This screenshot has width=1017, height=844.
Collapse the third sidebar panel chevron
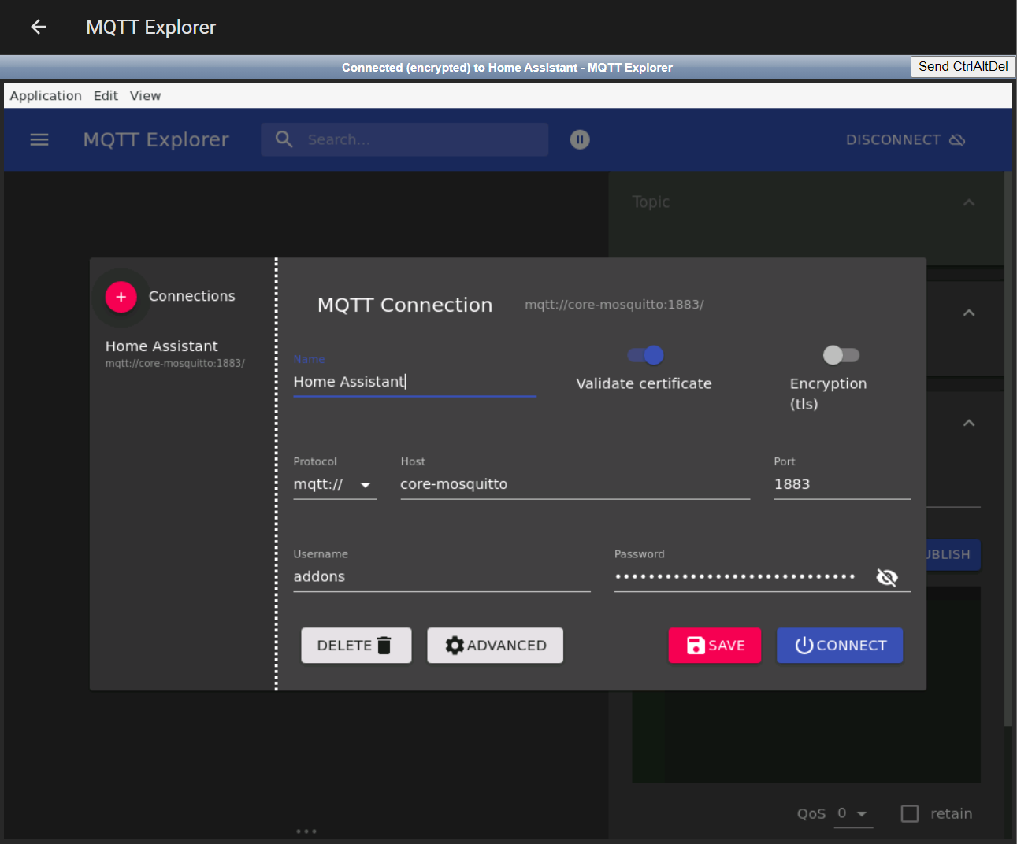tap(969, 423)
